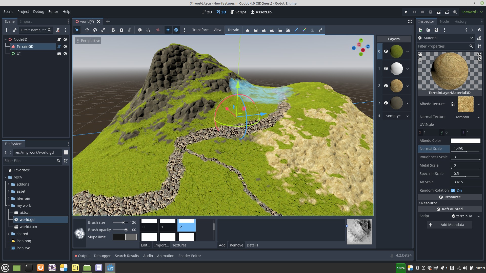
Task: Switch to the Import dock tab
Action: tap(26, 21)
